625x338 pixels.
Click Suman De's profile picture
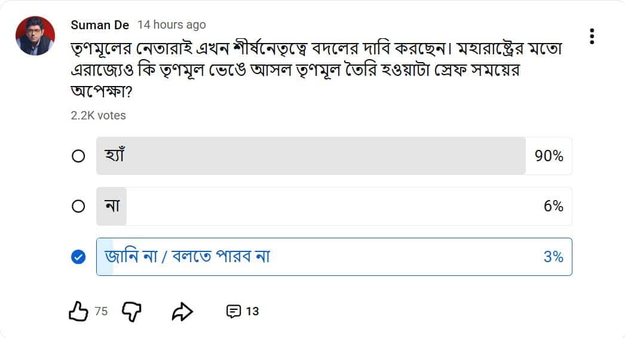click(x=35, y=36)
